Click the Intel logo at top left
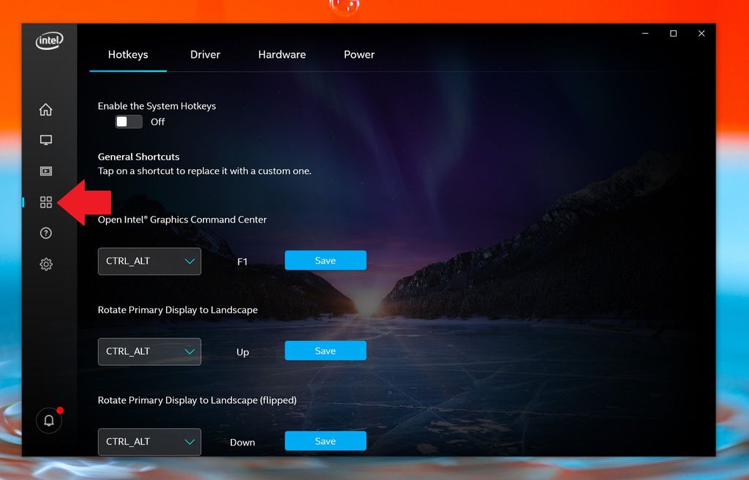Image resolution: width=749 pixels, height=480 pixels. pyautogui.click(x=48, y=40)
